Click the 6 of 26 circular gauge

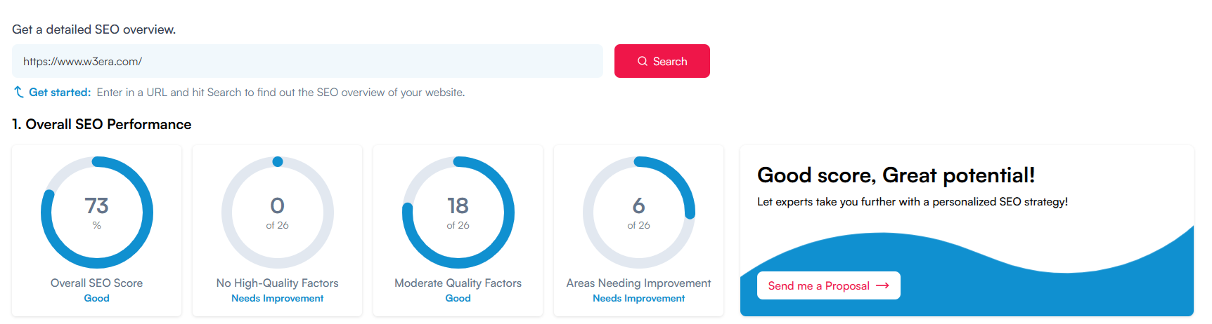tap(639, 212)
